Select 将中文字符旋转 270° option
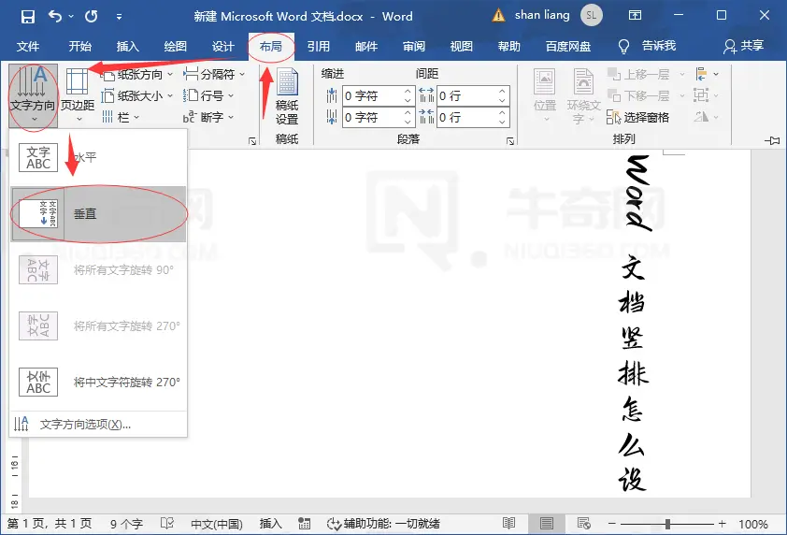This screenshot has width=787, height=535. coord(98,383)
